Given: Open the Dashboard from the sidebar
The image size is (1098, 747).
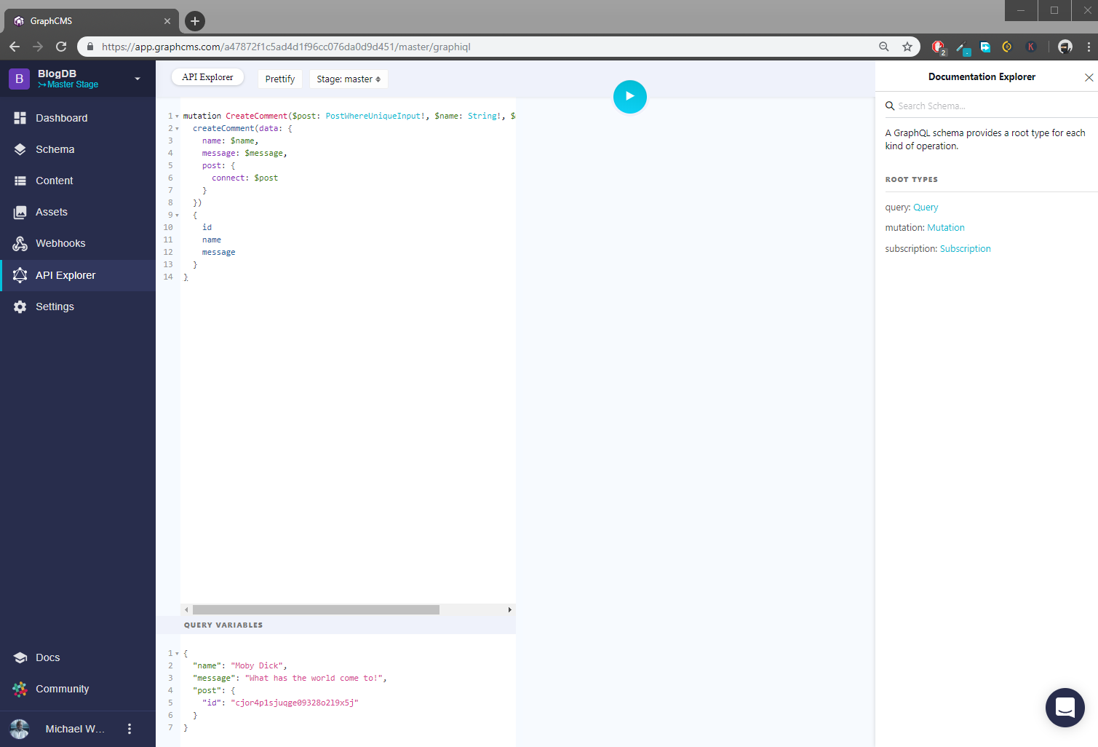Looking at the screenshot, I should coord(61,117).
